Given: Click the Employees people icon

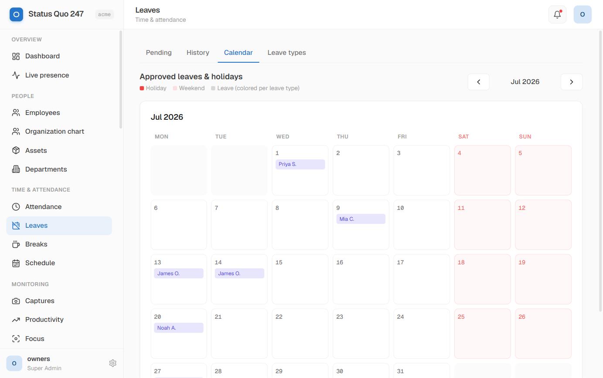Looking at the screenshot, I should tap(16, 113).
